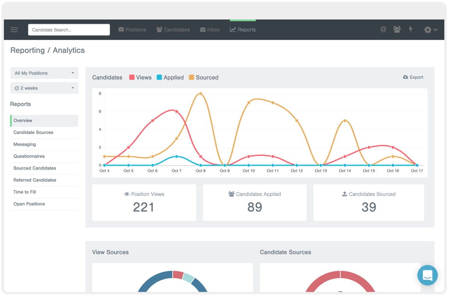
Task: Open the Inbox tab
Action: pos(210,30)
